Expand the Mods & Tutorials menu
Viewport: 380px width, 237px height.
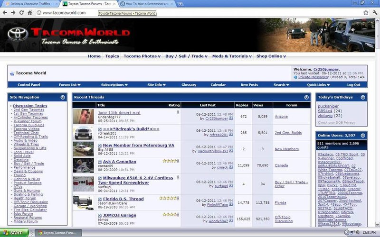pos(232,56)
